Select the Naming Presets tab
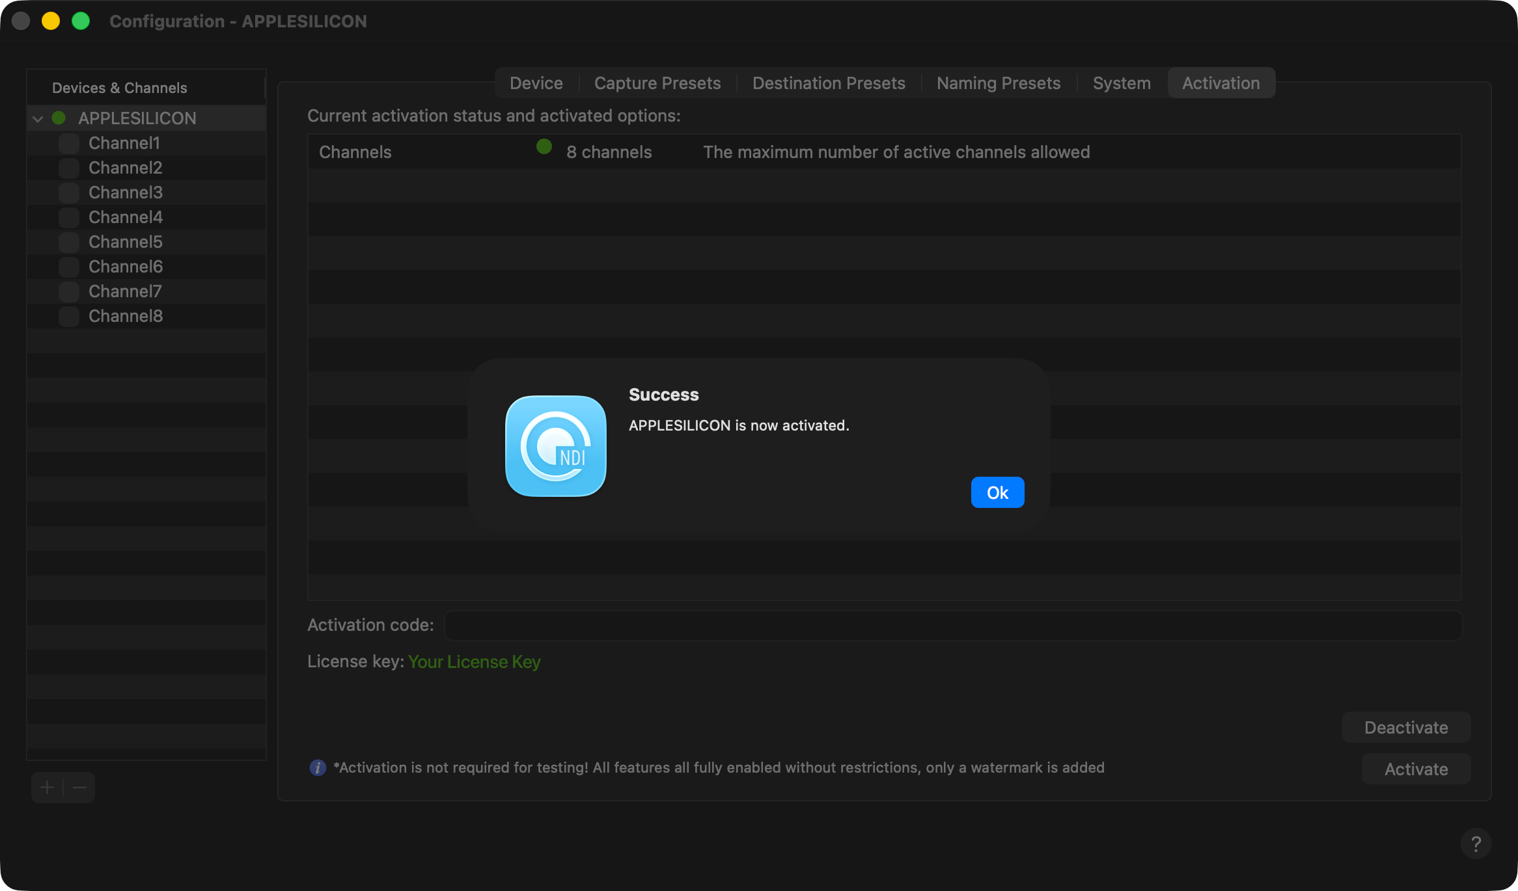1518x891 pixels. click(999, 83)
